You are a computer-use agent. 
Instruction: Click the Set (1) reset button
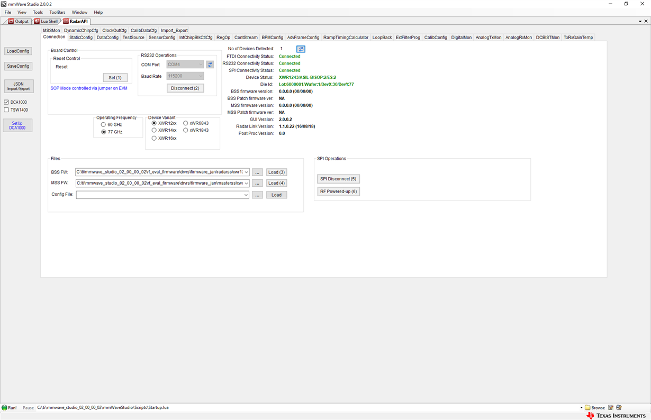(115, 78)
